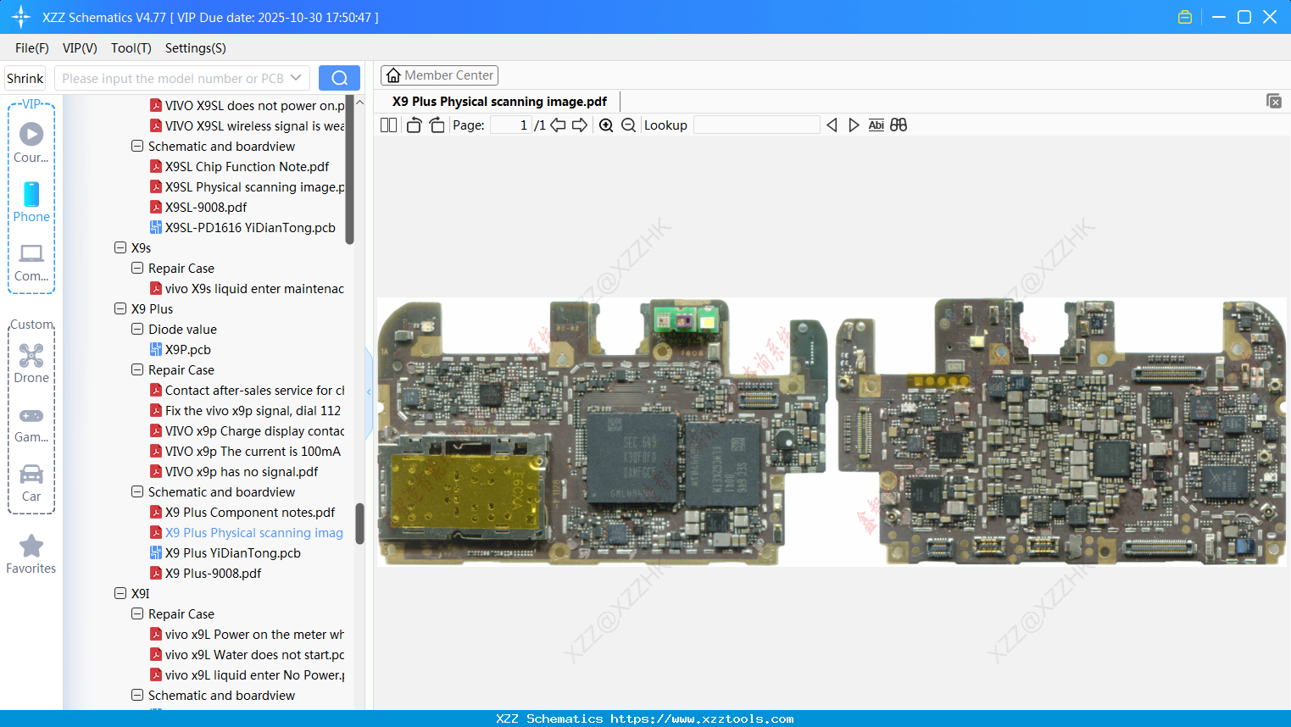Image resolution: width=1291 pixels, height=727 pixels.
Task: Click the blue search button
Action: click(339, 78)
